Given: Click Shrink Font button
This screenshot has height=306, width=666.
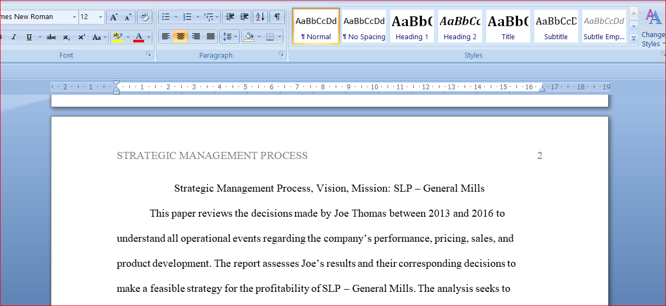Looking at the screenshot, I should click(128, 17).
